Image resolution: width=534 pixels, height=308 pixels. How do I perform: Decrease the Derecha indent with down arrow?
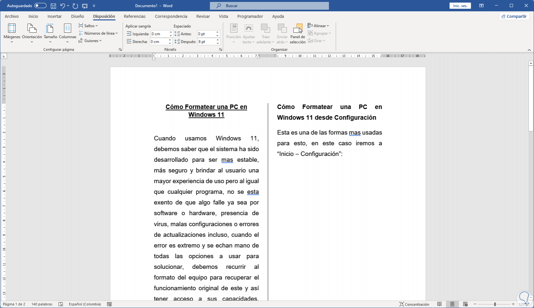(x=170, y=43)
